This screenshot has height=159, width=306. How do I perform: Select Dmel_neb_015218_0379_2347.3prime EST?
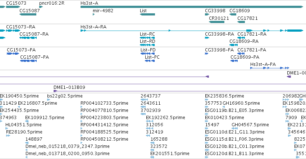[26, 150]
